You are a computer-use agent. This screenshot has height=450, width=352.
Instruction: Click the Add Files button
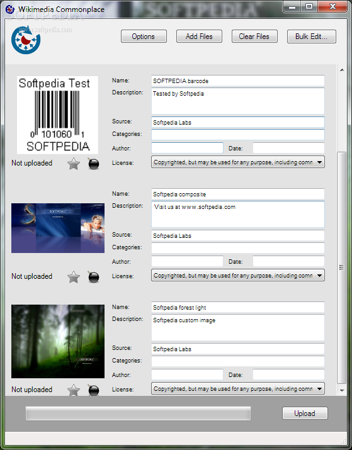coord(199,37)
